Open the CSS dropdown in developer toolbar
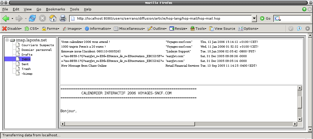 (x=32, y=29)
